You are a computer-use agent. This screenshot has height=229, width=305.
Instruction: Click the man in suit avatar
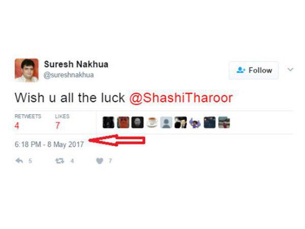tap(180, 123)
